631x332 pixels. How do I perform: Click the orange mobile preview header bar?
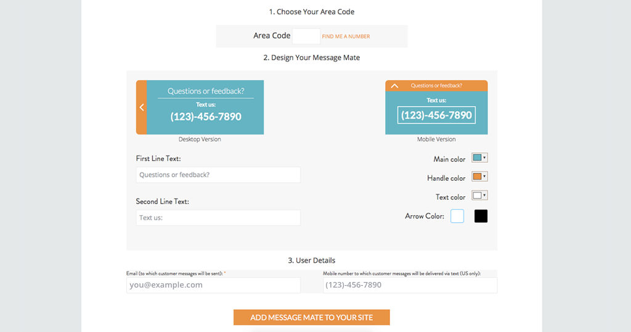[436, 85]
